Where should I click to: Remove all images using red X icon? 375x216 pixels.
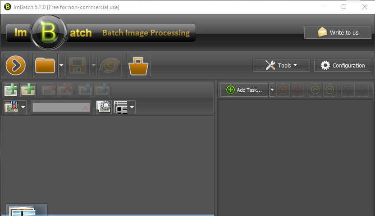pyautogui.click(x=65, y=90)
